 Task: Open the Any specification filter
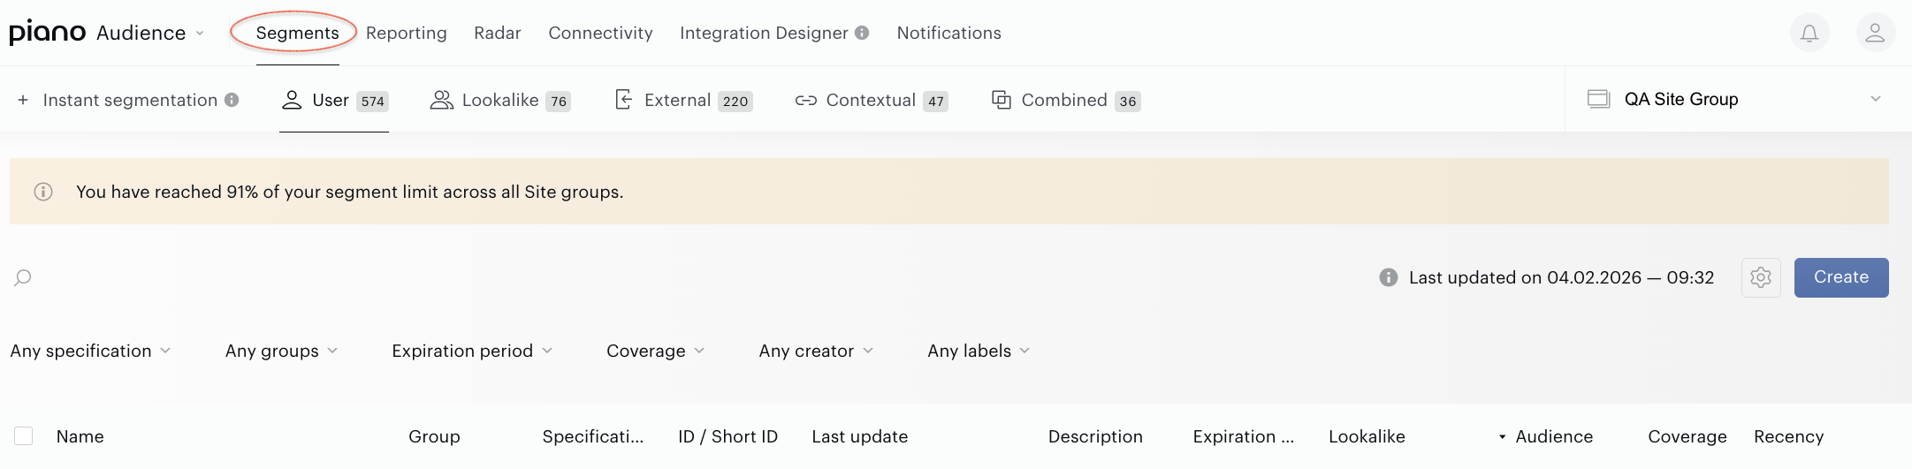pyautogui.click(x=90, y=351)
